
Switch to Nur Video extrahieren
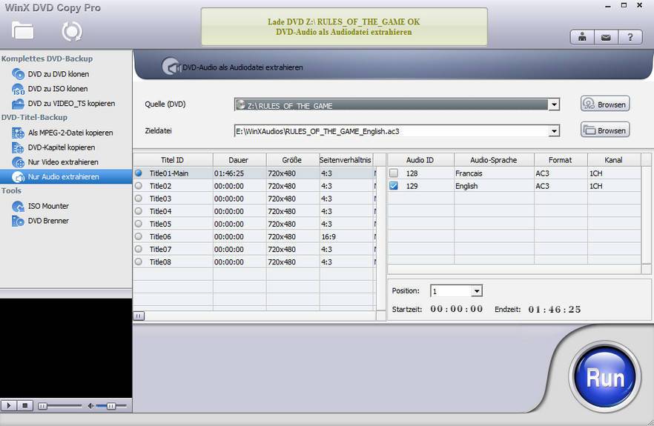(x=63, y=162)
